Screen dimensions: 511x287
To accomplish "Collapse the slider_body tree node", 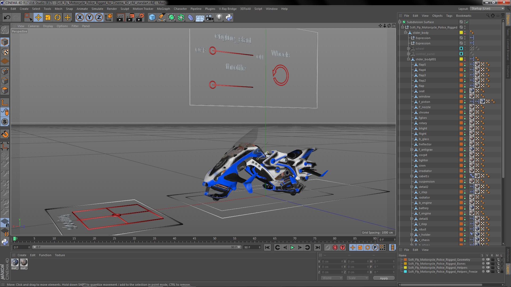I will (406, 33).
